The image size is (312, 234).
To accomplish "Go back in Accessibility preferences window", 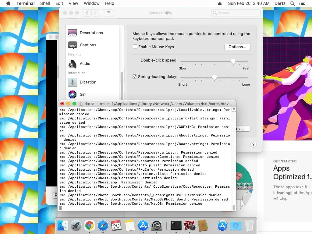I will [x=87, y=13].
